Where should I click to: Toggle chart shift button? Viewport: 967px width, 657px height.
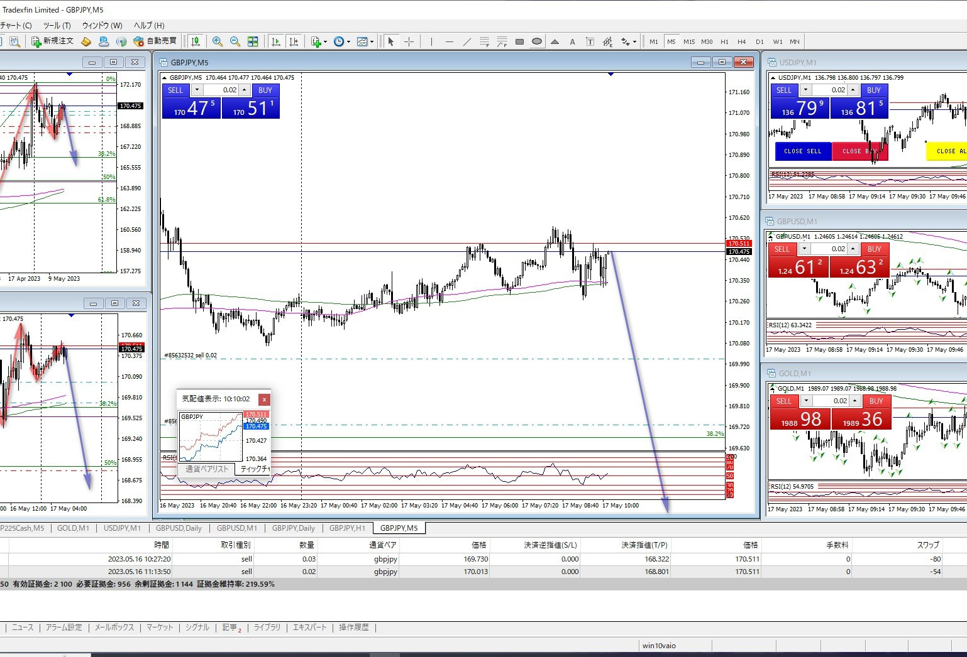click(293, 41)
